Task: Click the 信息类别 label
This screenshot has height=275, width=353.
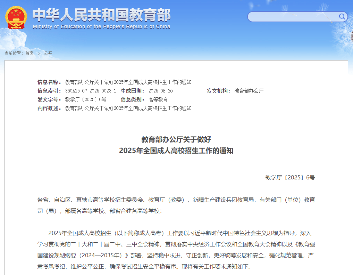Action: point(133,99)
